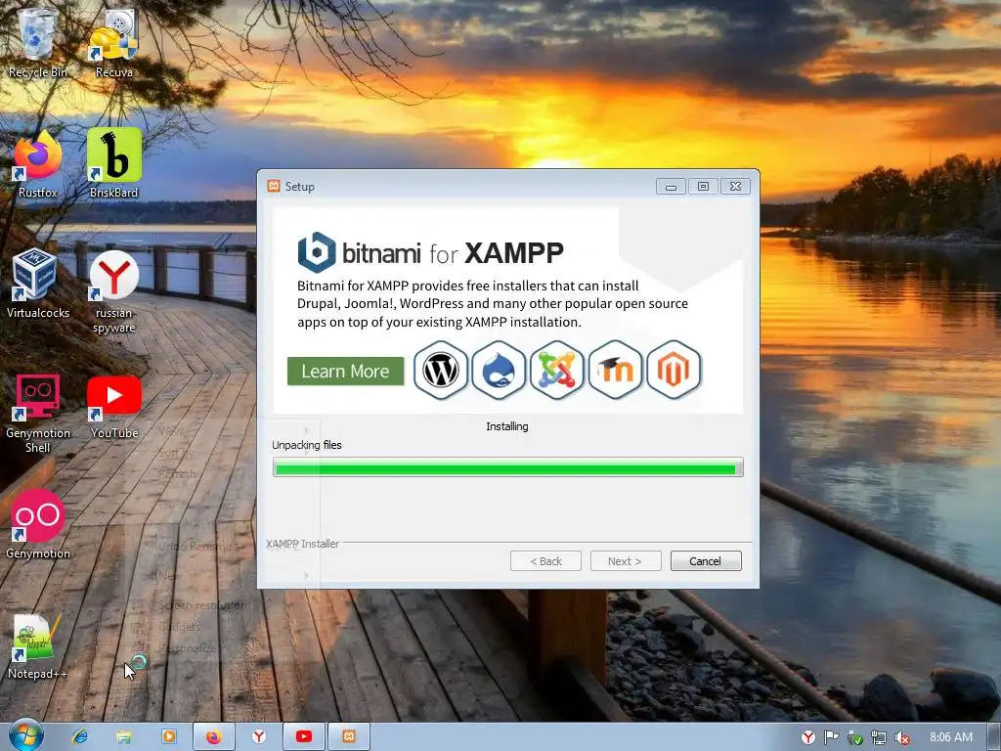Open the Windows Start menu orb
The image size is (1001, 751).
26,735
